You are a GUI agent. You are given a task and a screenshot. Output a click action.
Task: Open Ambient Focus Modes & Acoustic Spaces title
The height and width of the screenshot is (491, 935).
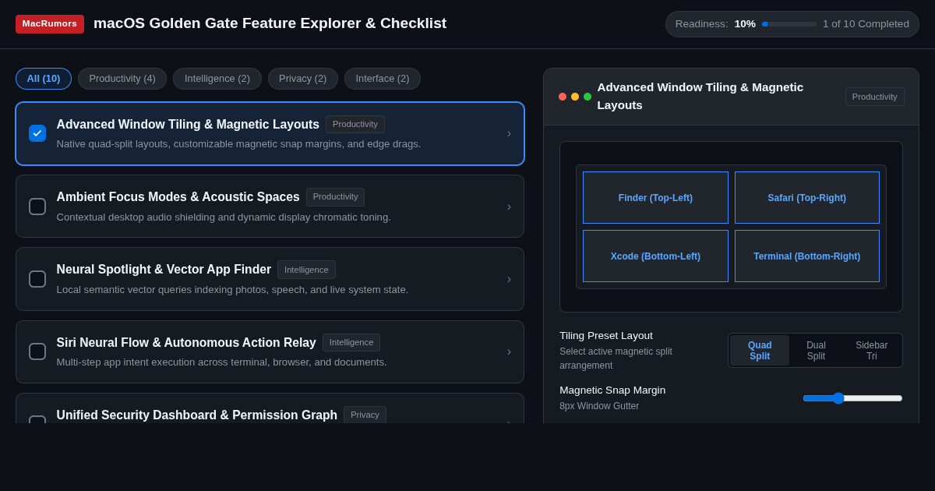coord(178,197)
